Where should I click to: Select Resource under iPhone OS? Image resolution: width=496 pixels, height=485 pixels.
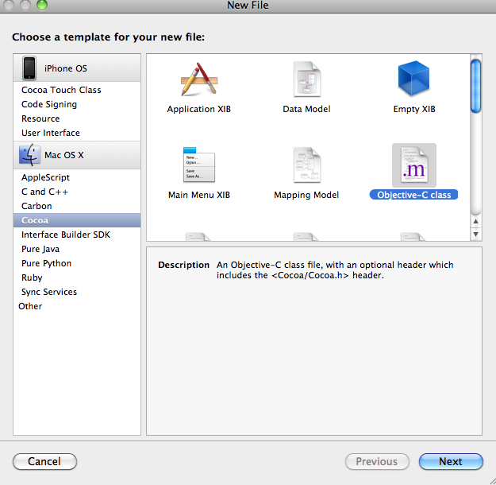[77, 118]
